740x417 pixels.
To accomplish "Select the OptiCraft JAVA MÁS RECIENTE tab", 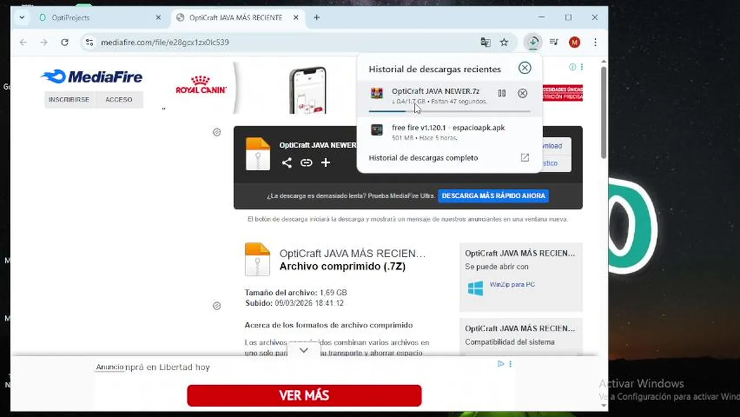I will 237,17.
